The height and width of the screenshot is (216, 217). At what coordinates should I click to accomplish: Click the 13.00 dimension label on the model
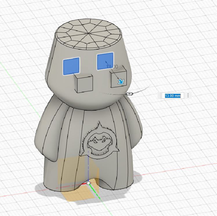[x=112, y=67]
